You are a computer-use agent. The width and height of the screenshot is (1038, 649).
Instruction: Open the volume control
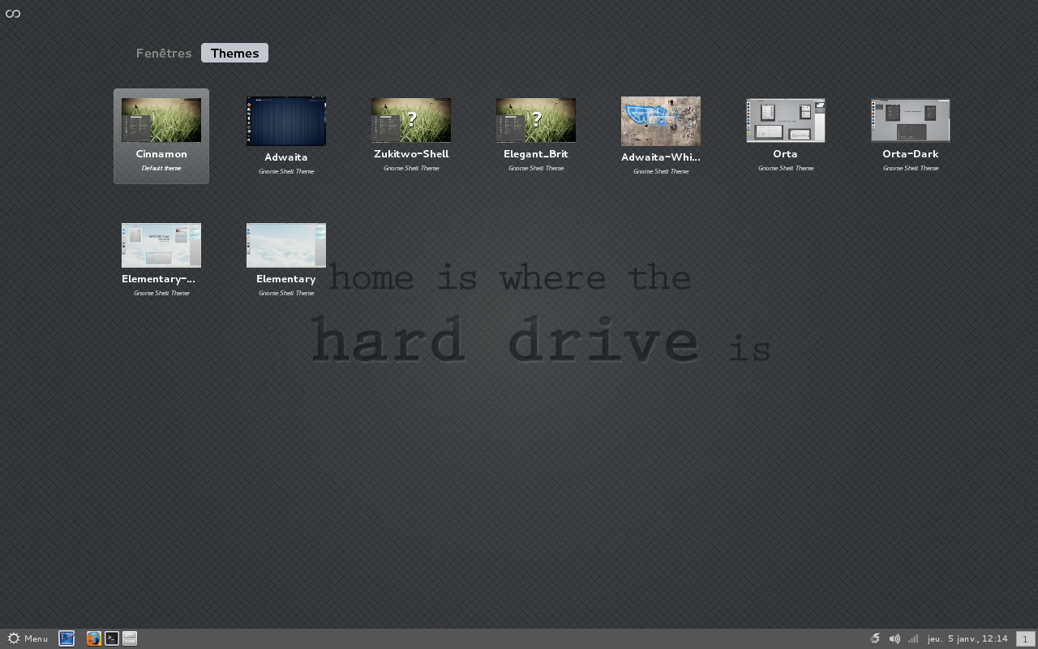pyautogui.click(x=894, y=638)
